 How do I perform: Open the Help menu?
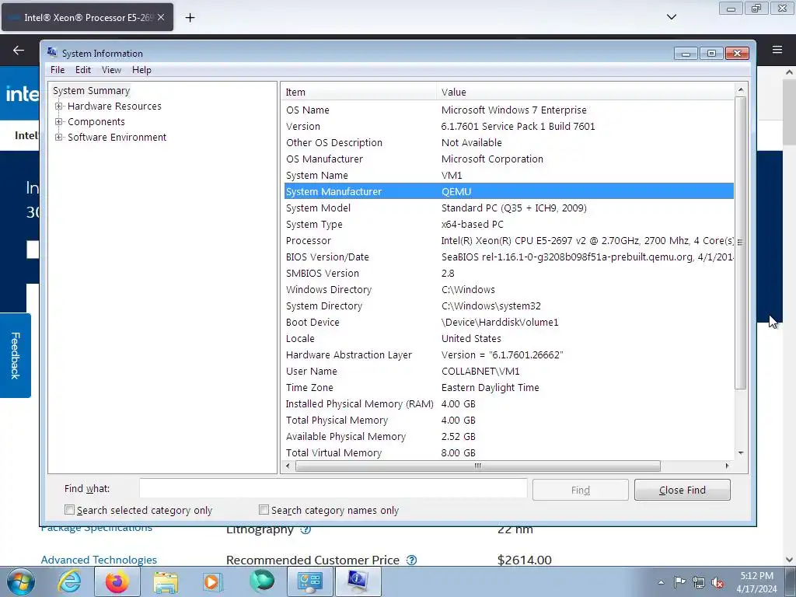click(x=141, y=70)
